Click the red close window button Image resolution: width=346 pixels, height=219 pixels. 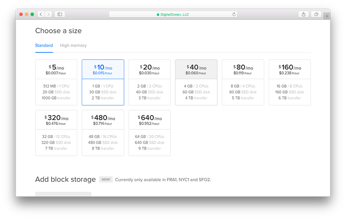(21, 14)
